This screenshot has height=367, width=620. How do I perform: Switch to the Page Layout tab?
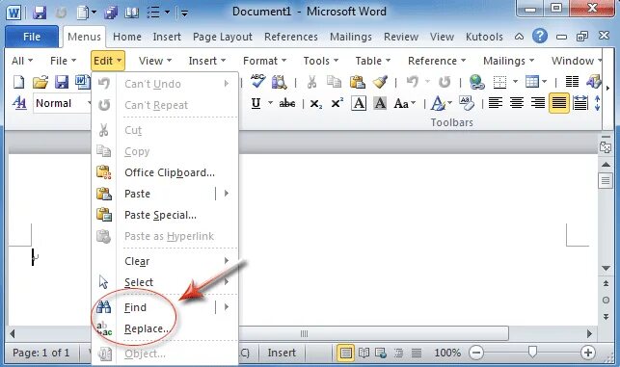222,37
